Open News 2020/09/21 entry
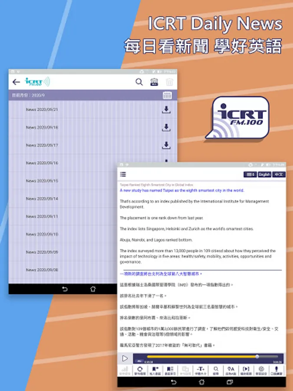Screen dimensions: 293x391 click(42, 109)
